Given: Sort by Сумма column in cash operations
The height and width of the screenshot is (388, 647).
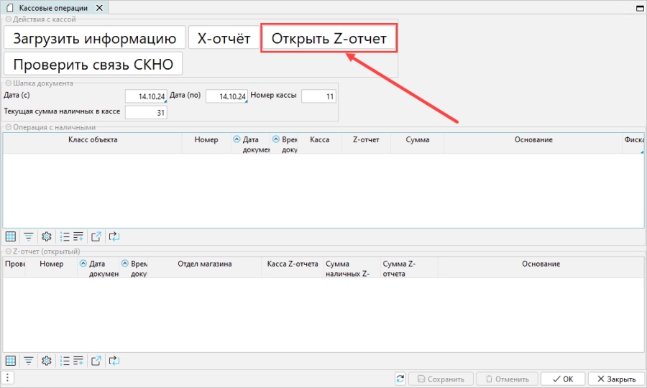Looking at the screenshot, I should (417, 139).
